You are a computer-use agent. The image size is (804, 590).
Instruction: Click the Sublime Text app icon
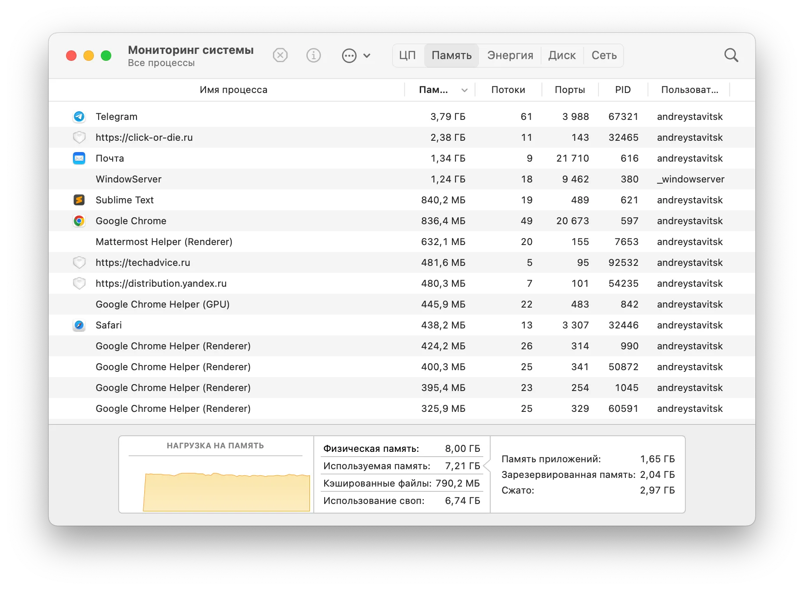[79, 200]
